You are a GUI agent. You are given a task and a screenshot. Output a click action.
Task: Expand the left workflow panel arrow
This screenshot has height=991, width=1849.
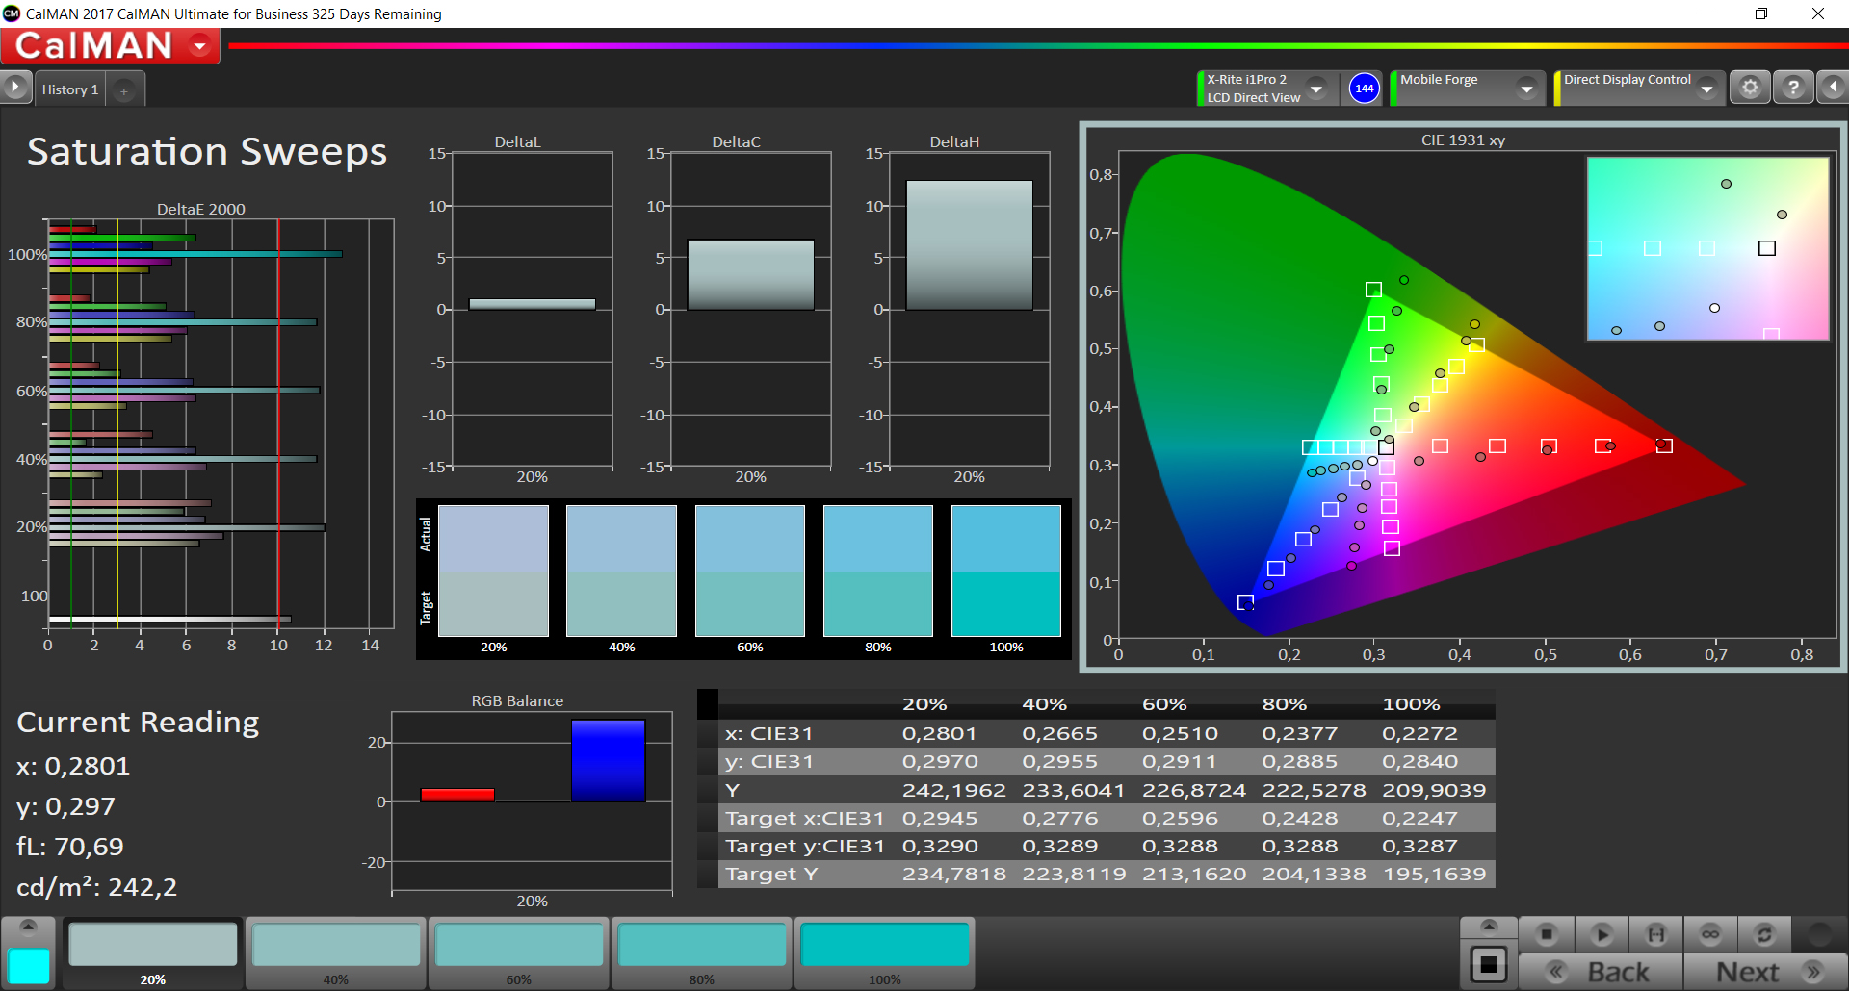[15, 88]
